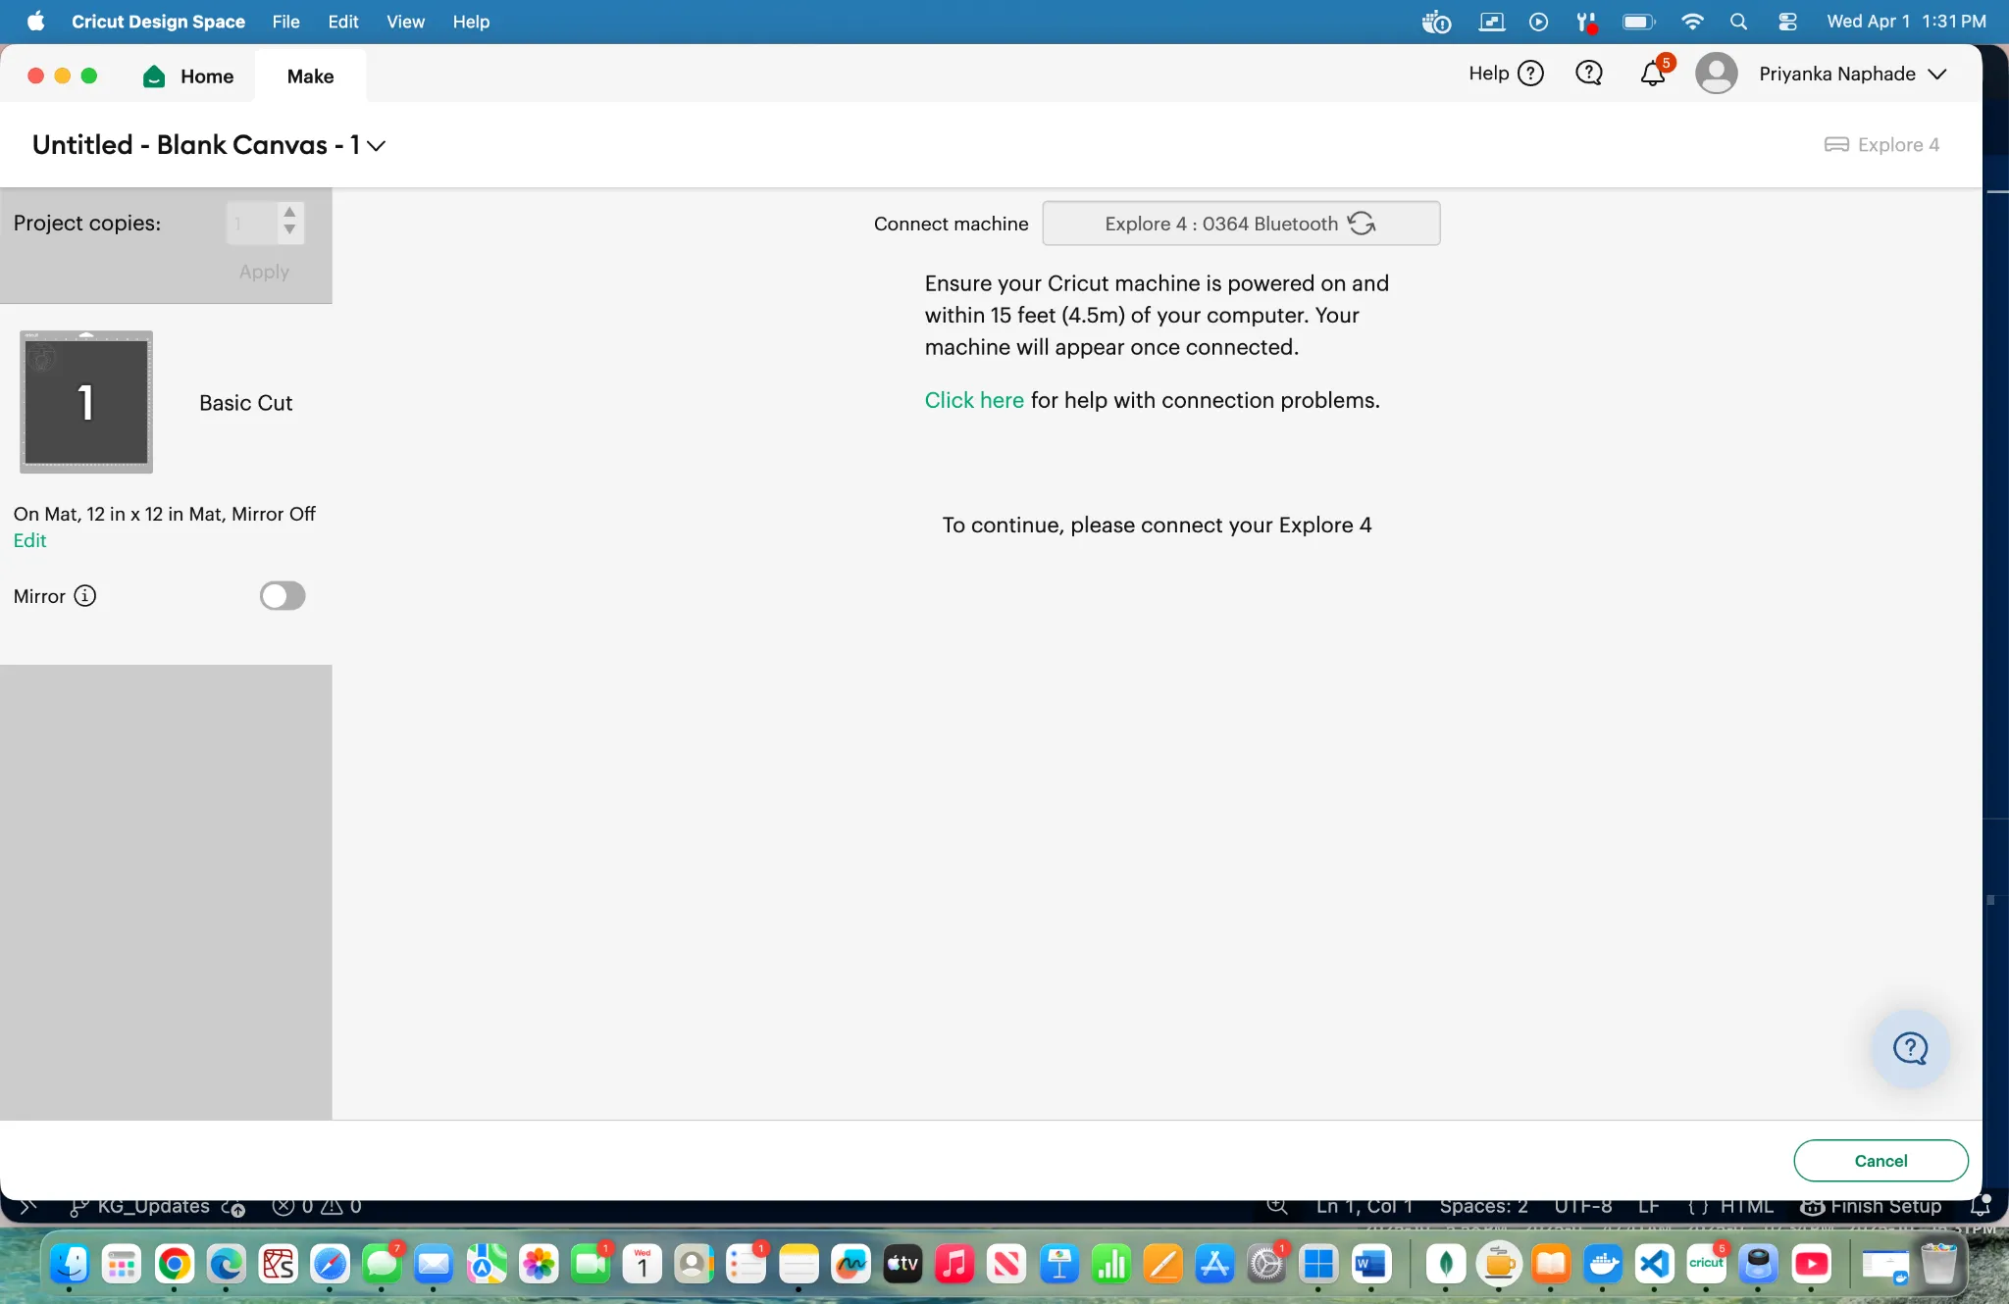Viewport: 2009px width, 1304px height.
Task: Open the floating help chat bubble
Action: [1910, 1048]
